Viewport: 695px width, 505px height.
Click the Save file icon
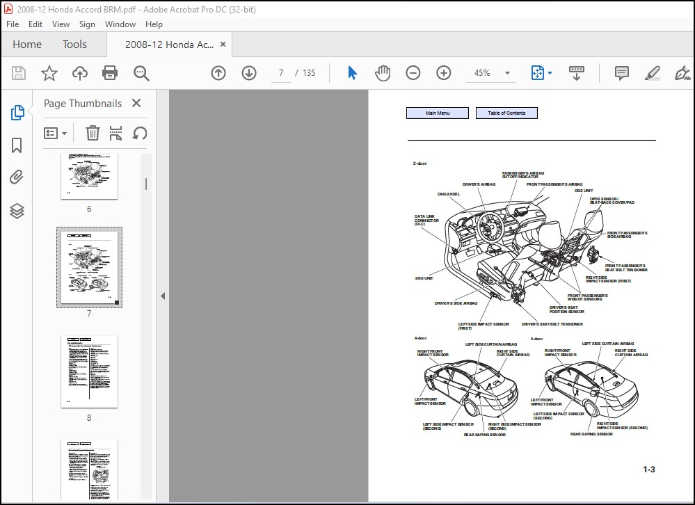click(19, 73)
